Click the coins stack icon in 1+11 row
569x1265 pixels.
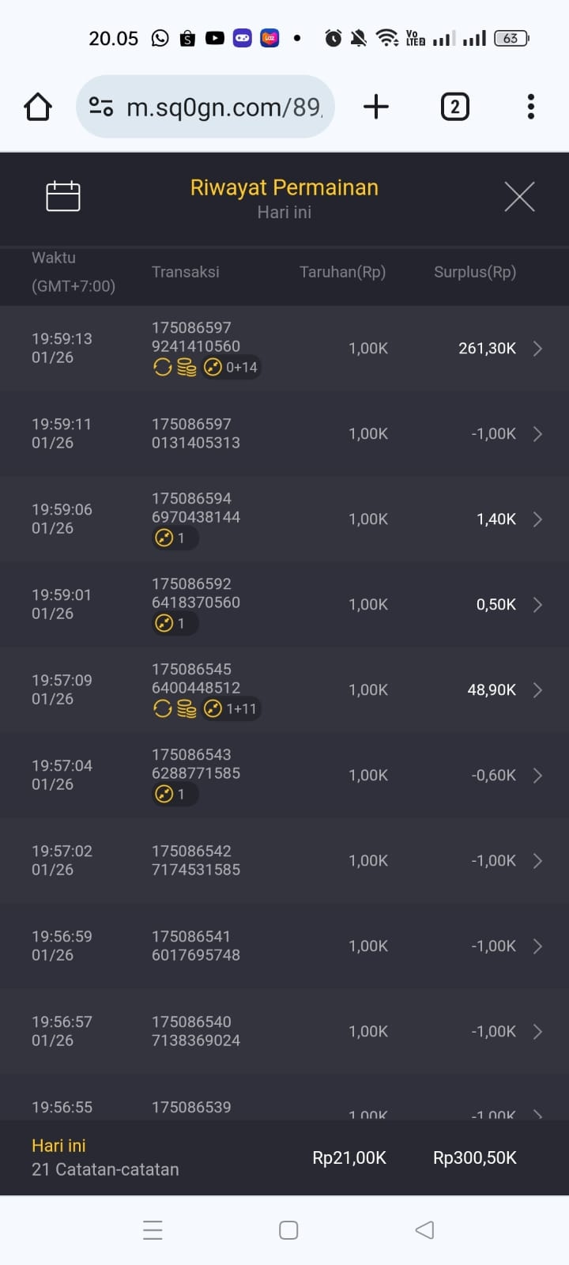[187, 709]
